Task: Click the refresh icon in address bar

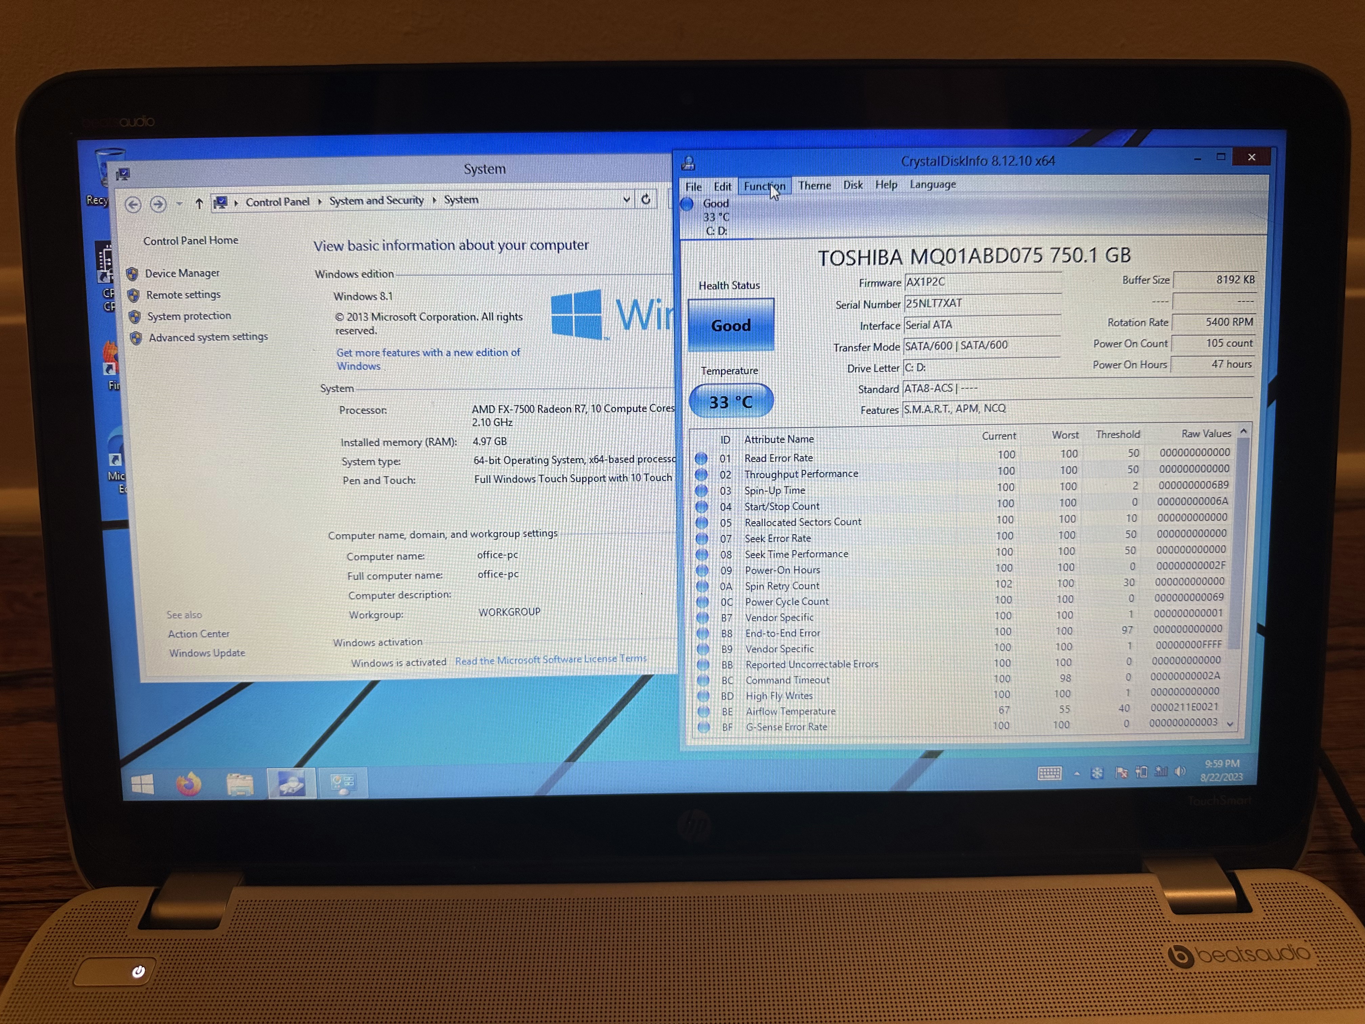Action: pos(646,199)
